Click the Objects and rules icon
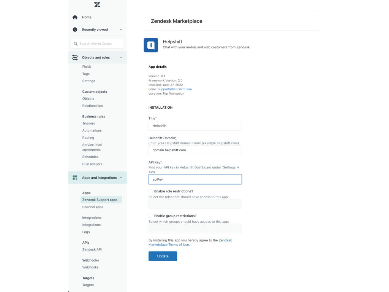 tap(75, 57)
